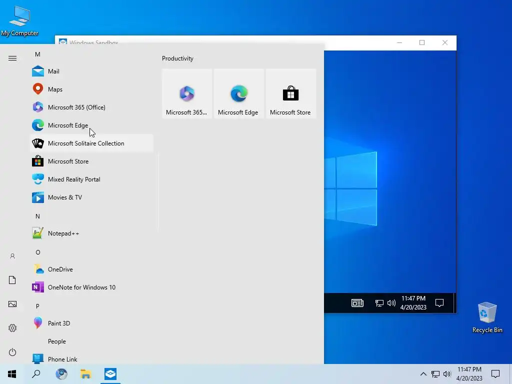Launch Phone Link from app list

[x=91, y=359]
